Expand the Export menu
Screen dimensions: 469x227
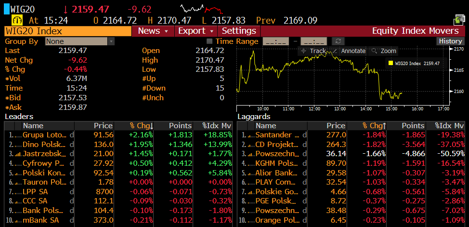[195, 31]
